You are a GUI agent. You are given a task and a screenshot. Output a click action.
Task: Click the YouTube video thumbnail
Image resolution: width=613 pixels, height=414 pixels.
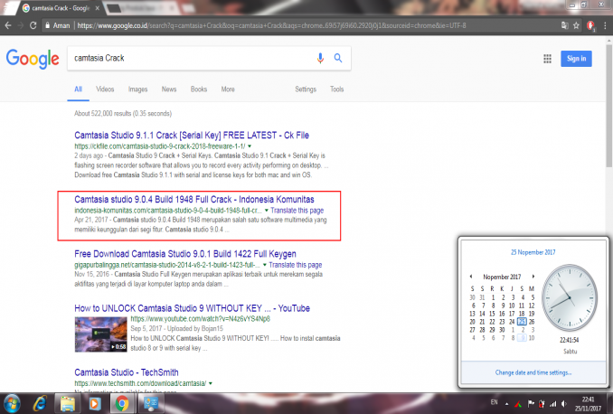pyautogui.click(x=100, y=334)
